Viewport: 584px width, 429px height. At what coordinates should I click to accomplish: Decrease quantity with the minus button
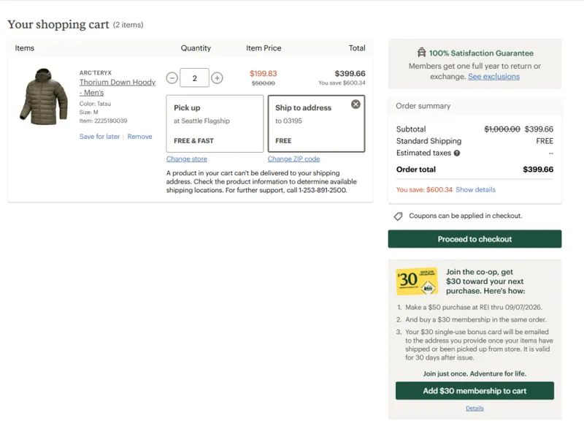click(x=172, y=78)
